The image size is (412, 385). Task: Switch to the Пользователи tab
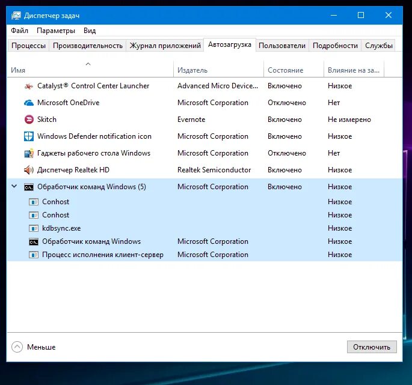pos(282,46)
